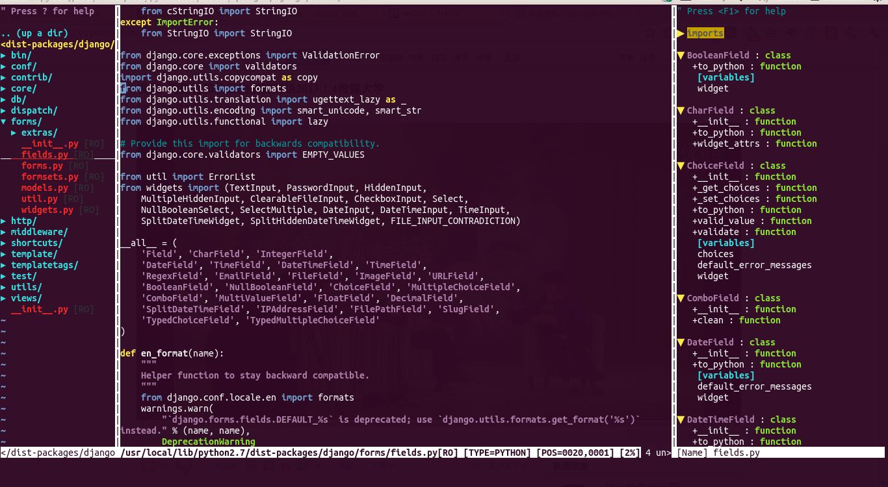Expand the dispatch/ directory
888x487 pixels.
(4, 111)
